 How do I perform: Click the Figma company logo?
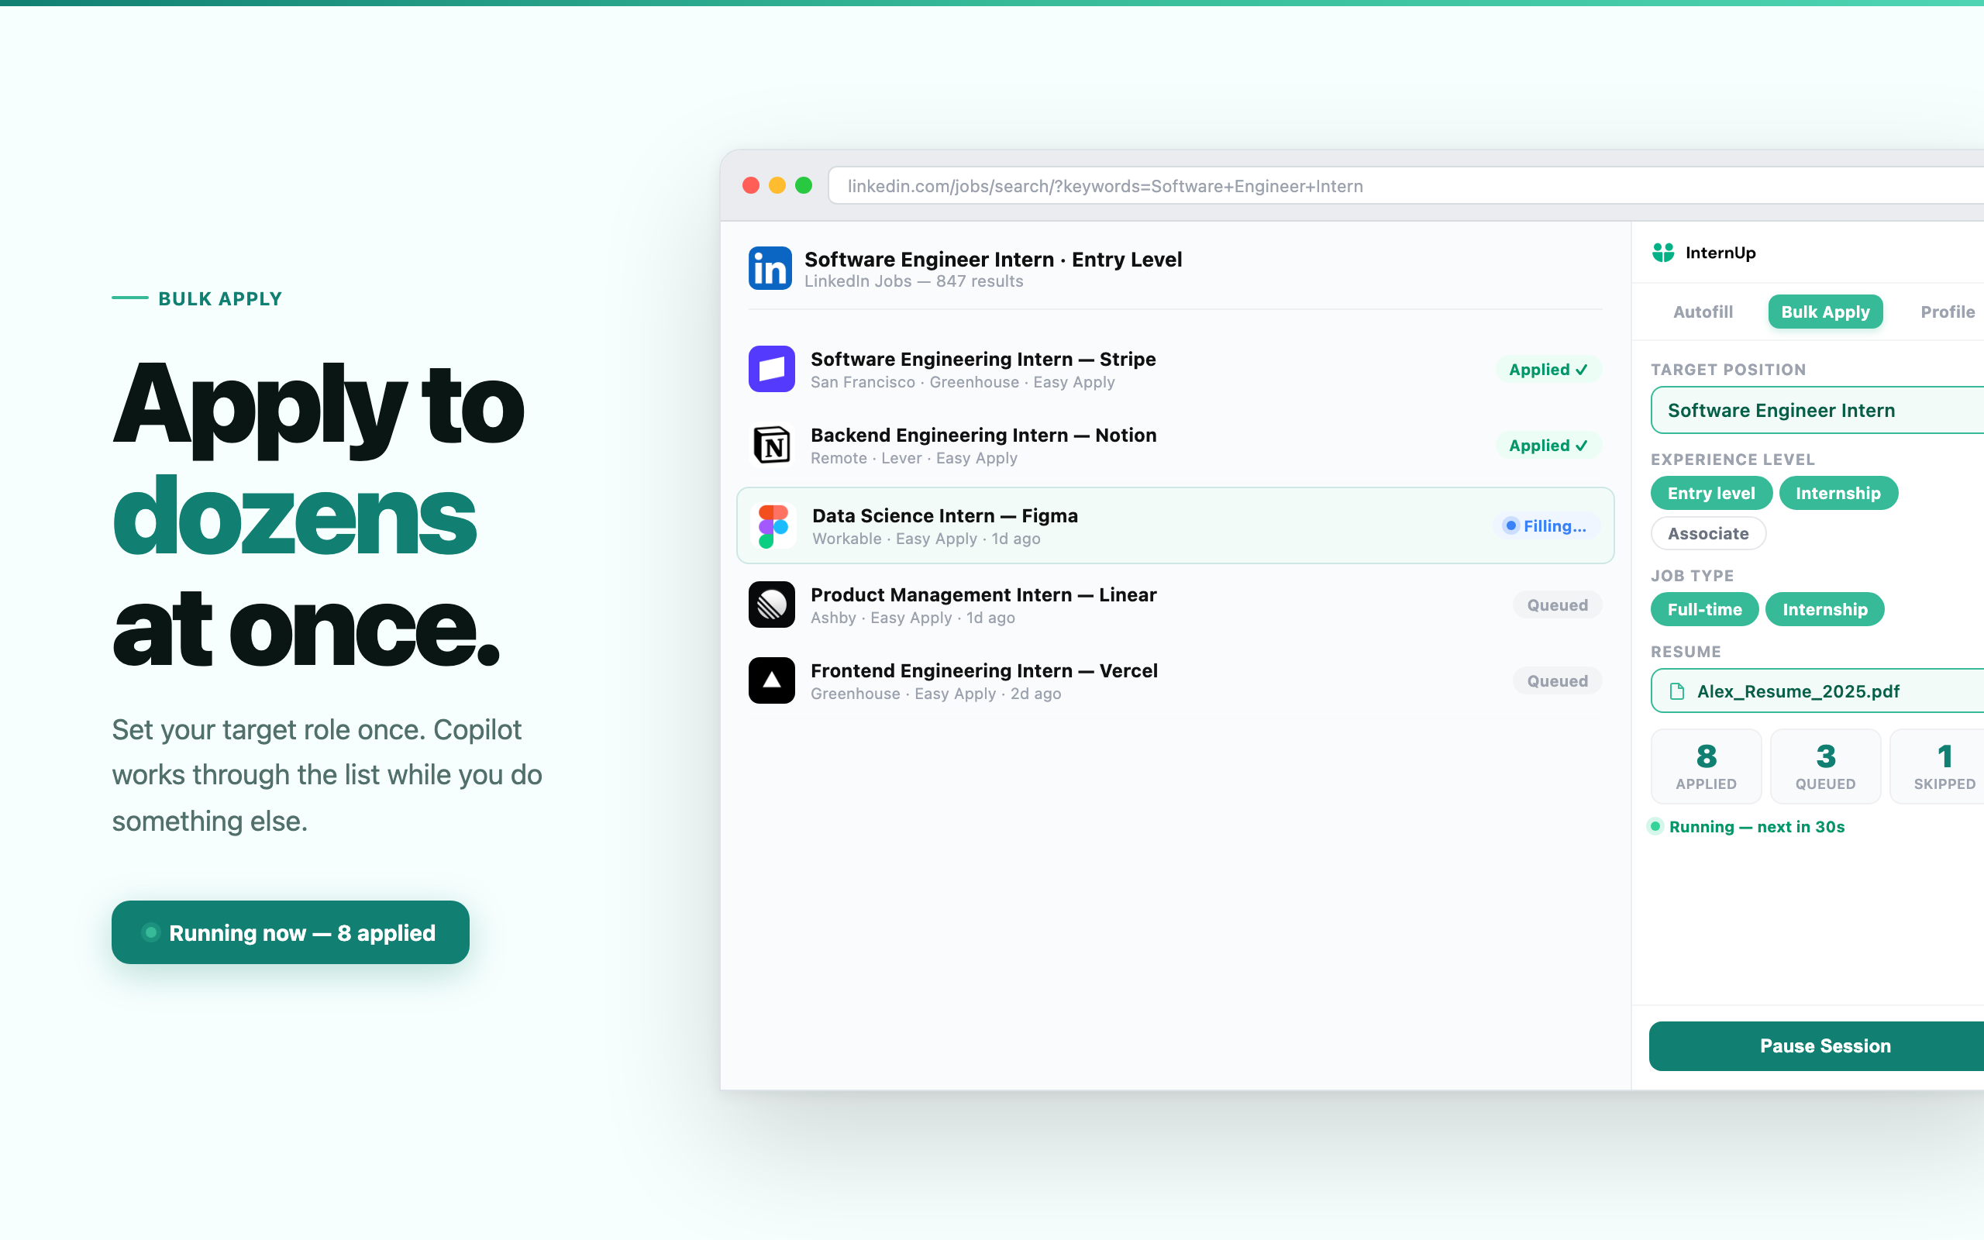pos(772,525)
